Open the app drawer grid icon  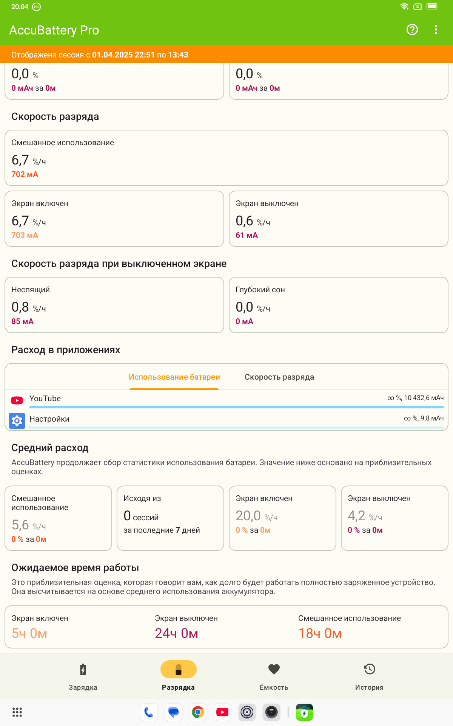[17, 712]
